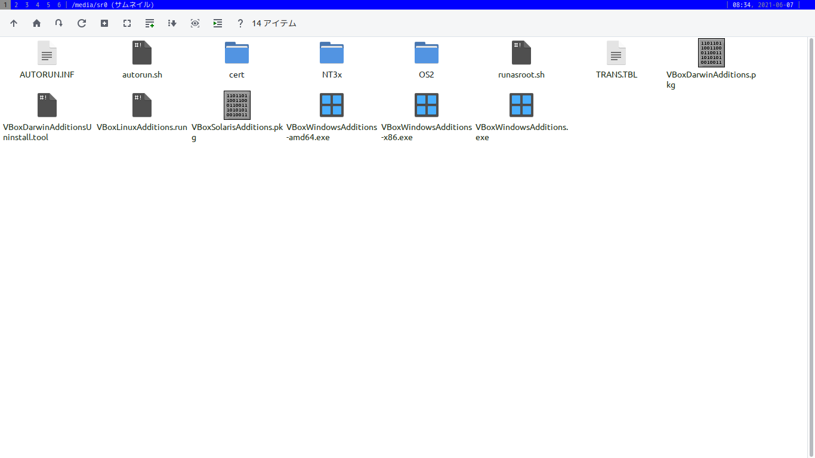
Task: Toggle the eye preview icon
Action: click(195, 23)
